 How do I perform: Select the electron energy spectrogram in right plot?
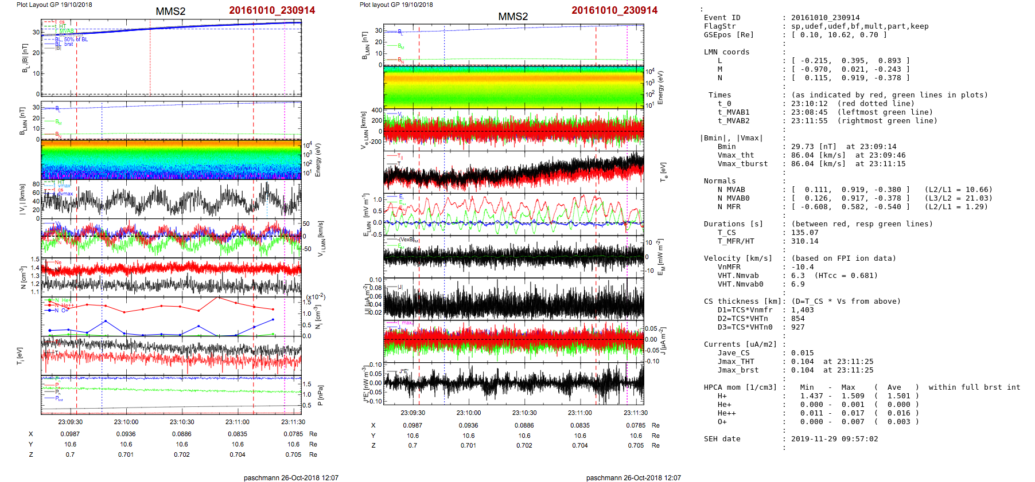pyautogui.click(x=513, y=87)
